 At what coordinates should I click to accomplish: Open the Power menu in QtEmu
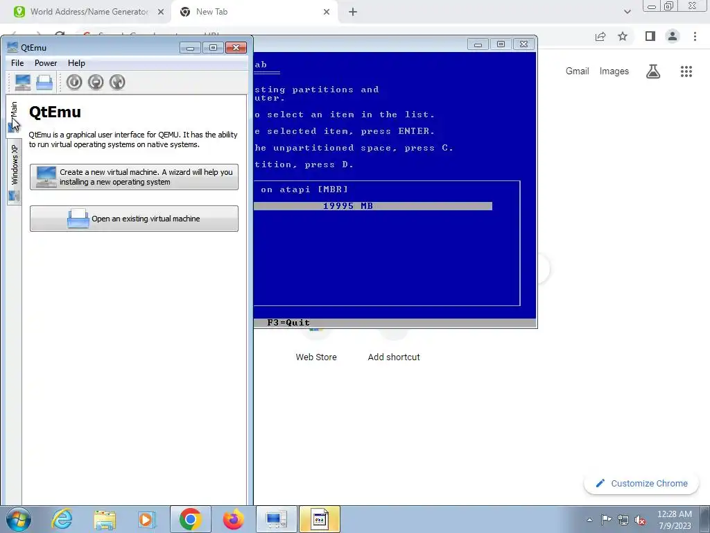tap(46, 63)
